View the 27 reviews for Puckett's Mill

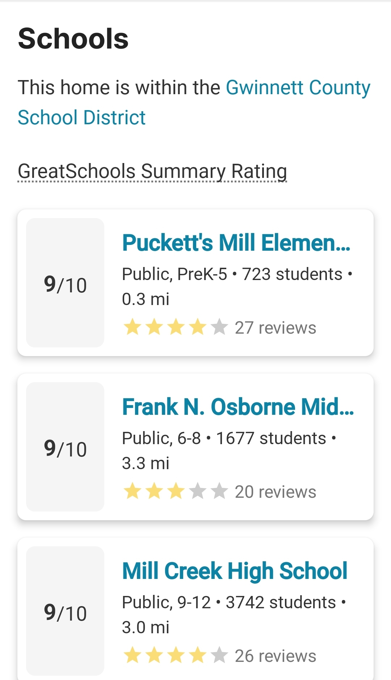tap(275, 328)
